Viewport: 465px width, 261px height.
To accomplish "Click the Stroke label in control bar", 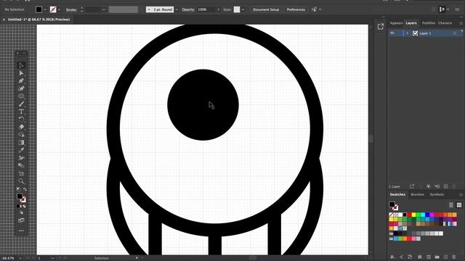I will point(71,9).
